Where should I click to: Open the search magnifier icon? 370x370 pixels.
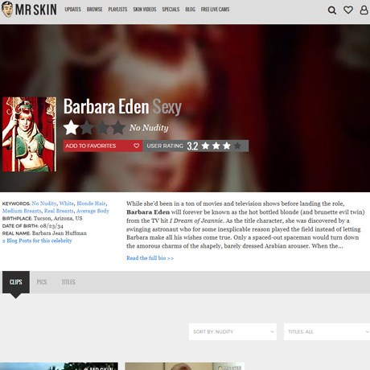[332, 10]
